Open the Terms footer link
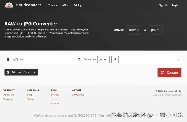 click(x=54, y=99)
